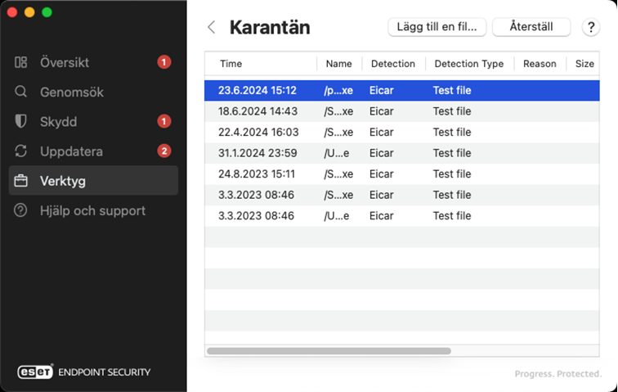Select the row dated 23.6.2024 15:12

click(402, 90)
